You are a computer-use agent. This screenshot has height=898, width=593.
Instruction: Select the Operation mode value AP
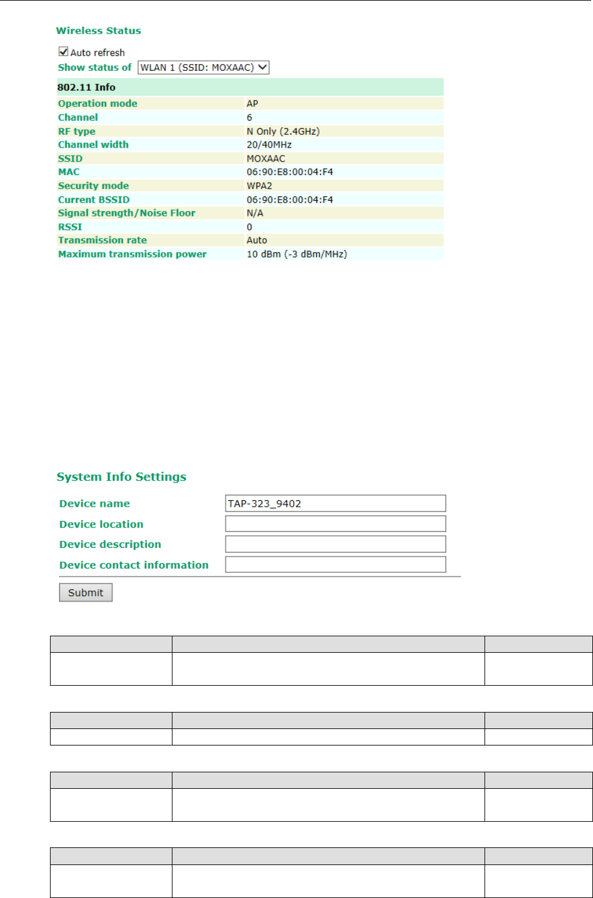[x=252, y=104]
